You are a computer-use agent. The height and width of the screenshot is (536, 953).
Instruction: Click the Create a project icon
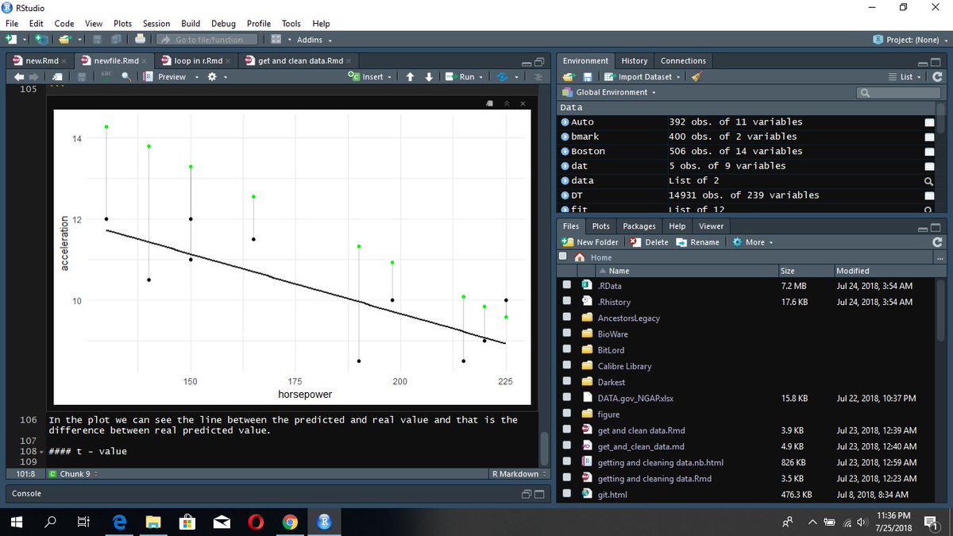[x=40, y=40]
